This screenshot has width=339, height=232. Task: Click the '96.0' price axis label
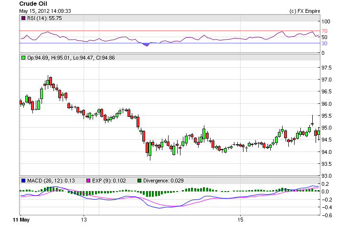327,104
